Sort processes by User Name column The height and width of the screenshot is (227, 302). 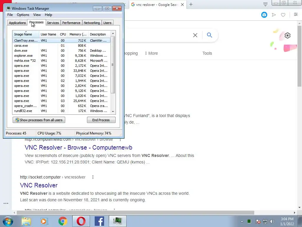click(48, 34)
